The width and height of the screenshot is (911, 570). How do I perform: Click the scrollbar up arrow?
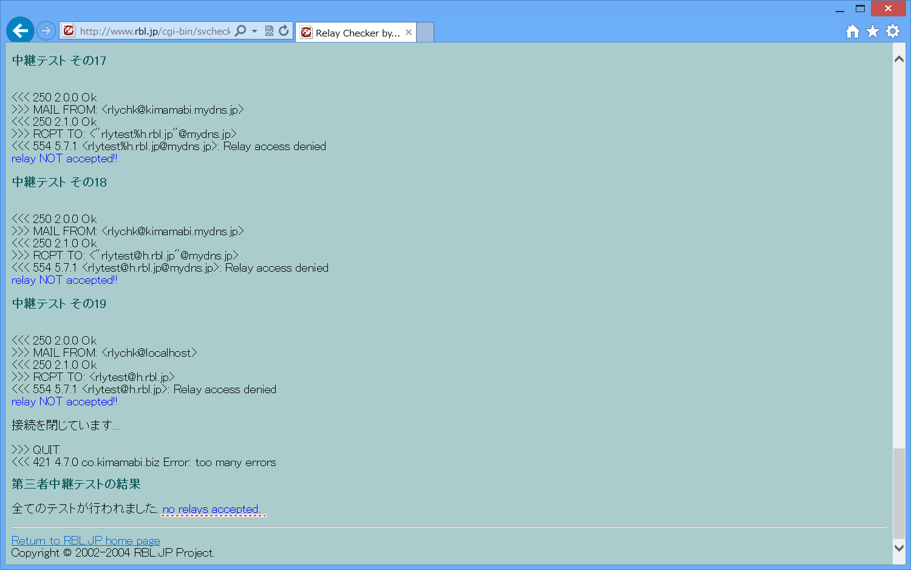point(899,59)
